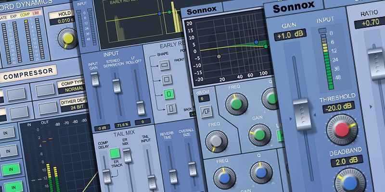
Task: Adjust the LF ROLL-OFF fader
Action: pyautogui.click(x=141, y=108)
